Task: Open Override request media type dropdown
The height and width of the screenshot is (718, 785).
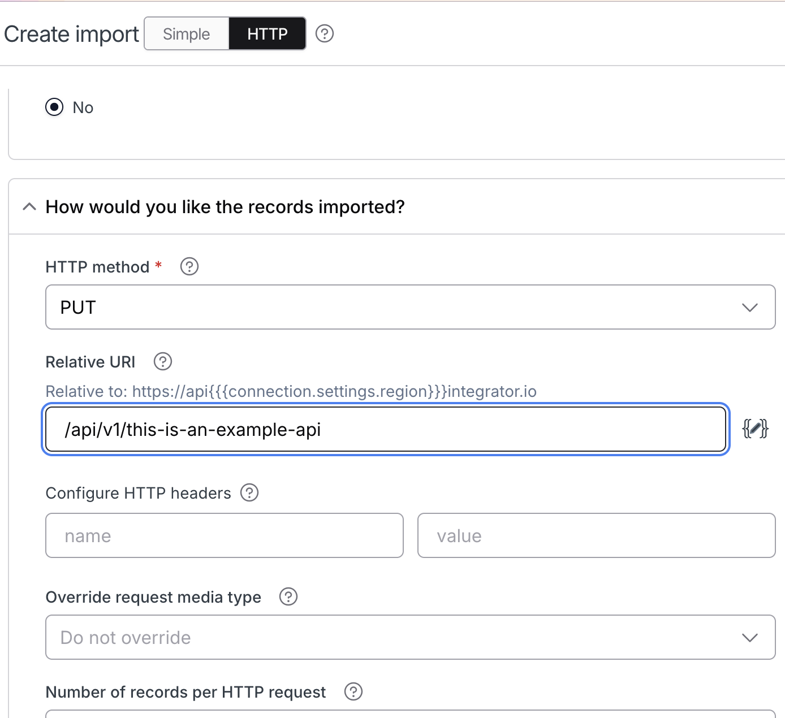Action: [x=410, y=637]
